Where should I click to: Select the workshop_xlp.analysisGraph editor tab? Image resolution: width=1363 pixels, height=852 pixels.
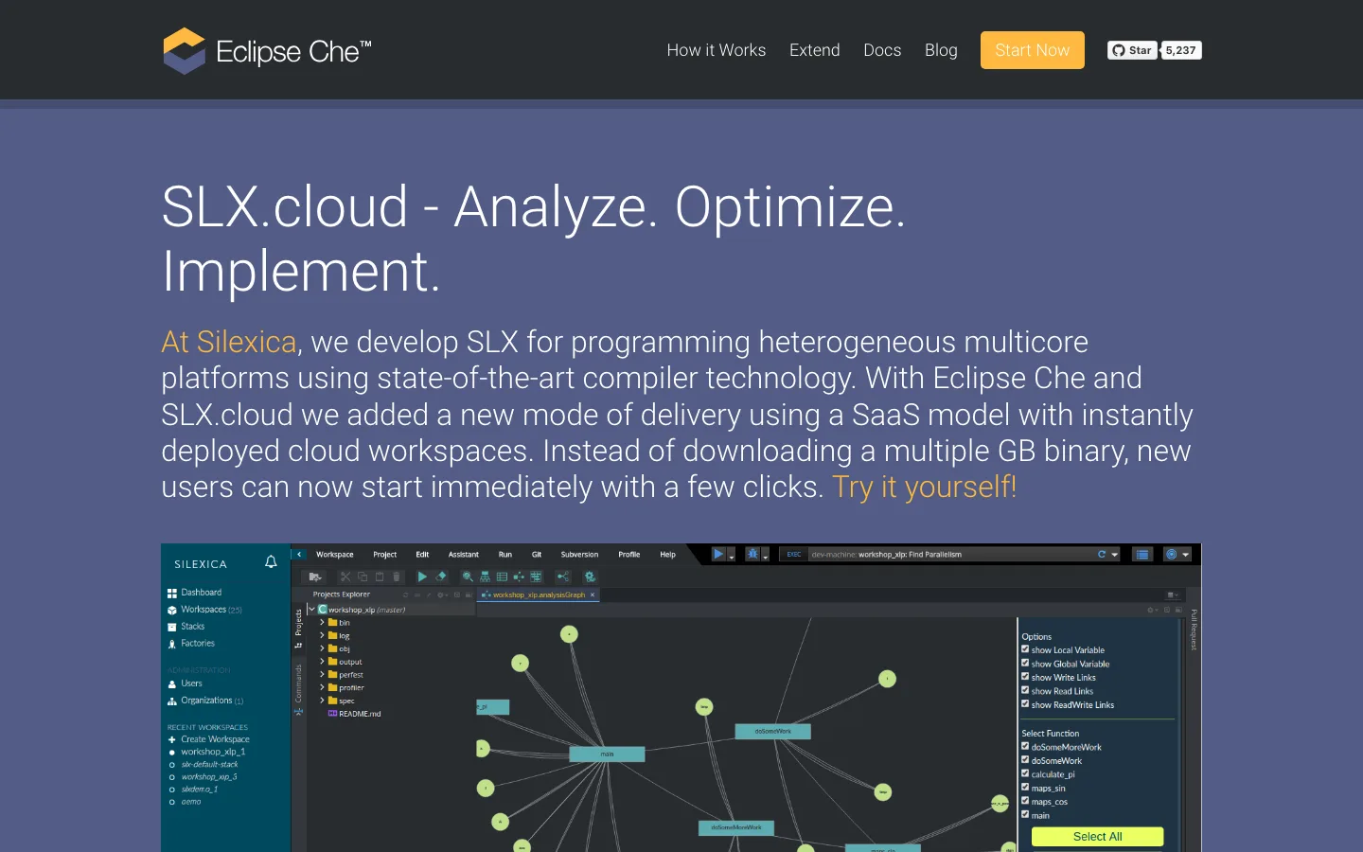click(539, 595)
